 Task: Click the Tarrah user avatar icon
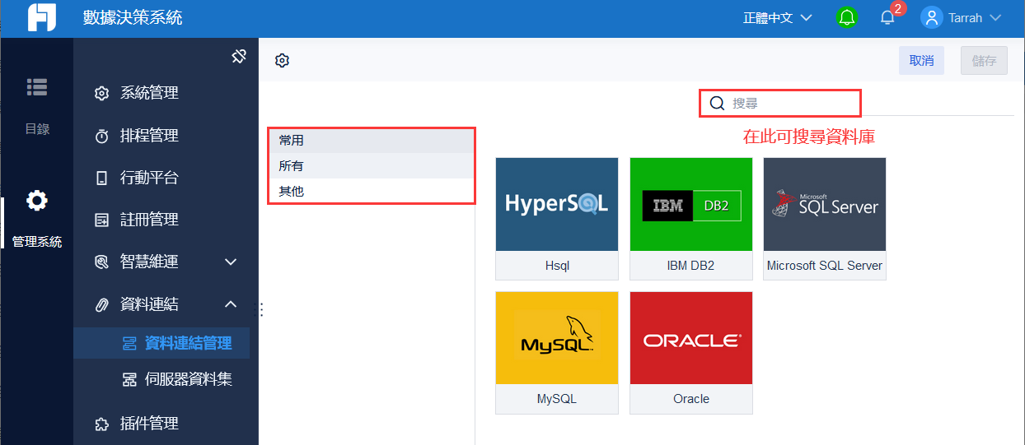point(931,17)
